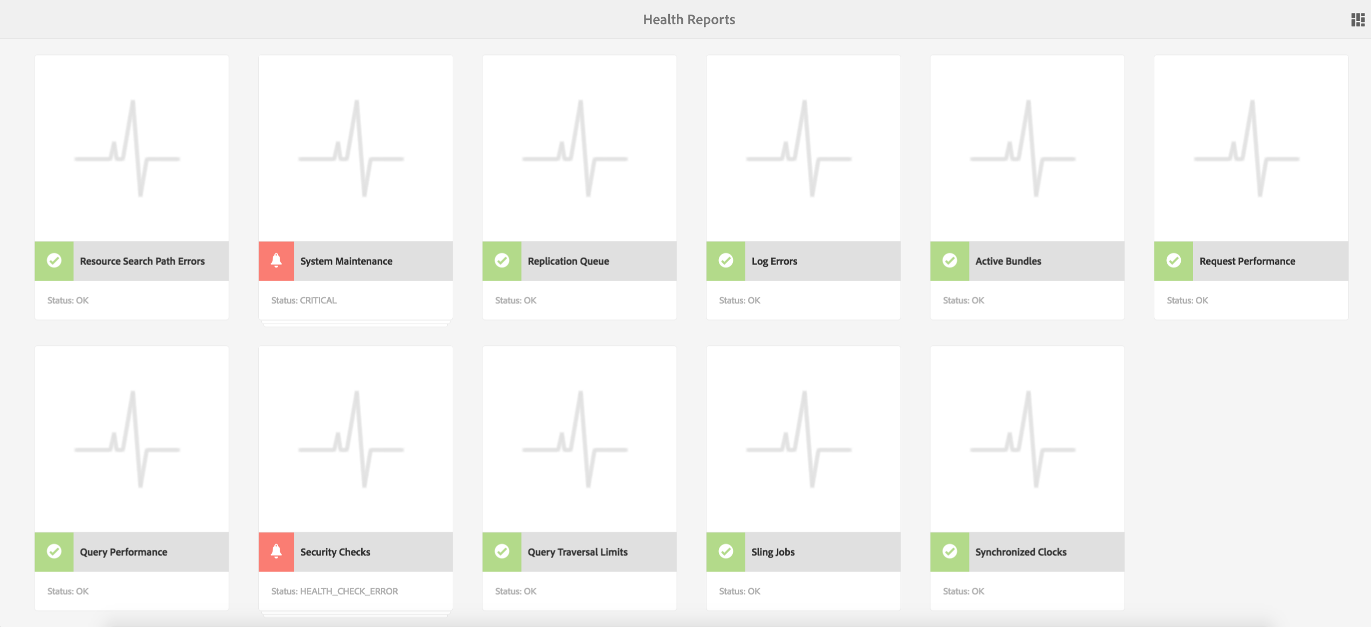Open the Request Performance health report

pyautogui.click(x=1247, y=261)
